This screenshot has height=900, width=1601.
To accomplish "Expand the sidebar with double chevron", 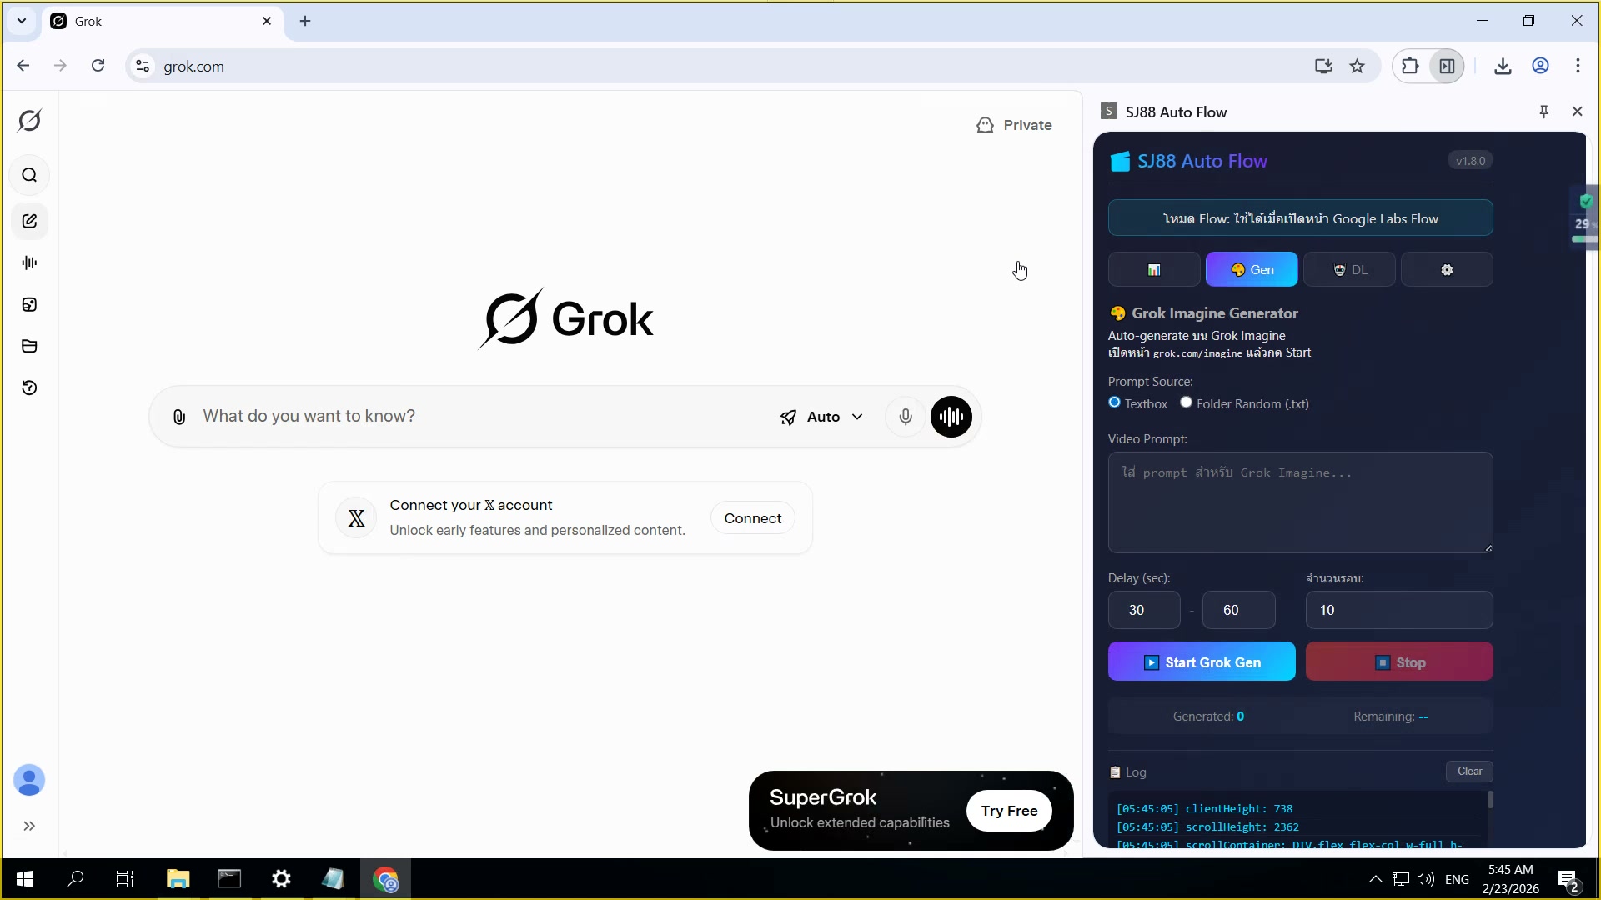I will pos(29,826).
